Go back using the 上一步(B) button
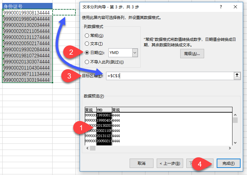 point(170,163)
